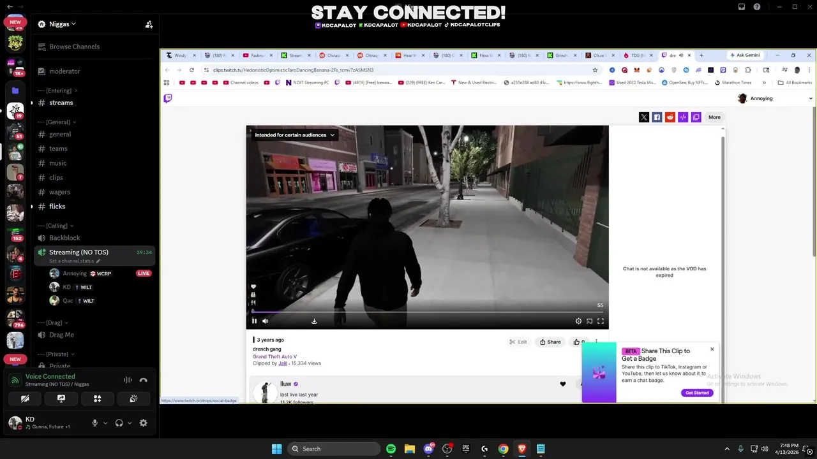
Task: Click the embed code share icon
Action: point(683,117)
